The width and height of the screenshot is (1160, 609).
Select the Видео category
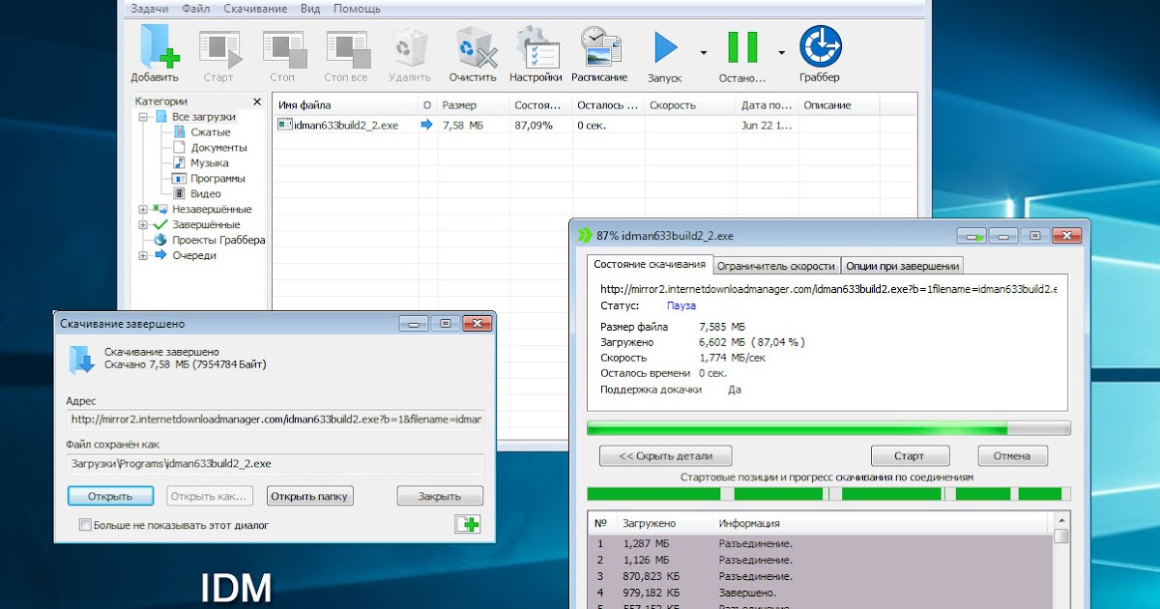[205, 194]
